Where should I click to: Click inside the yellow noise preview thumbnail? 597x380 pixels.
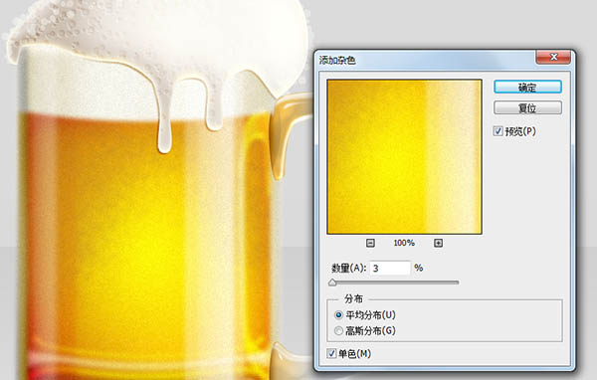click(404, 156)
